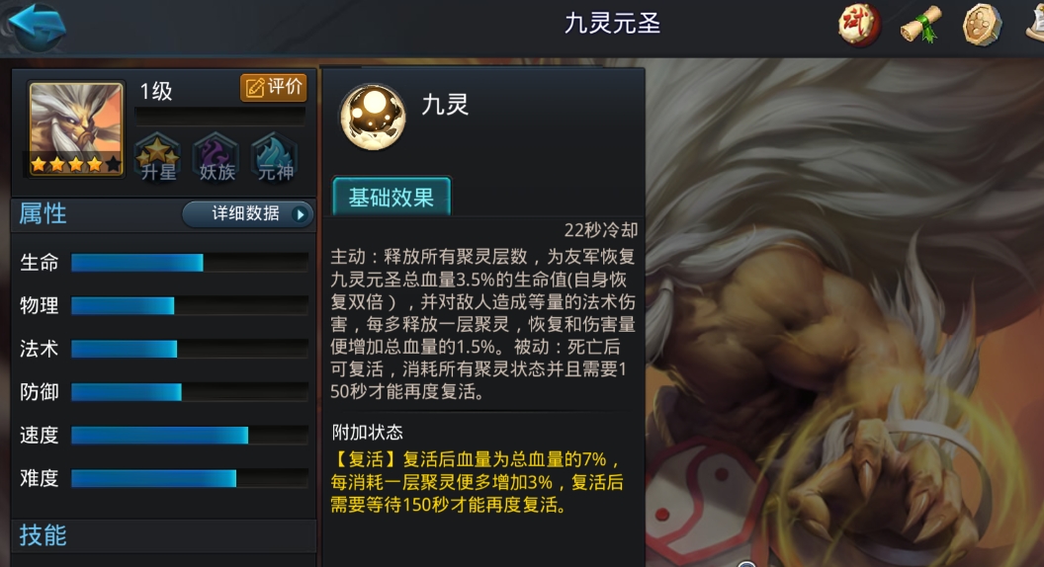
Task: Click the arrow beside 详细数据
Action: (x=301, y=214)
